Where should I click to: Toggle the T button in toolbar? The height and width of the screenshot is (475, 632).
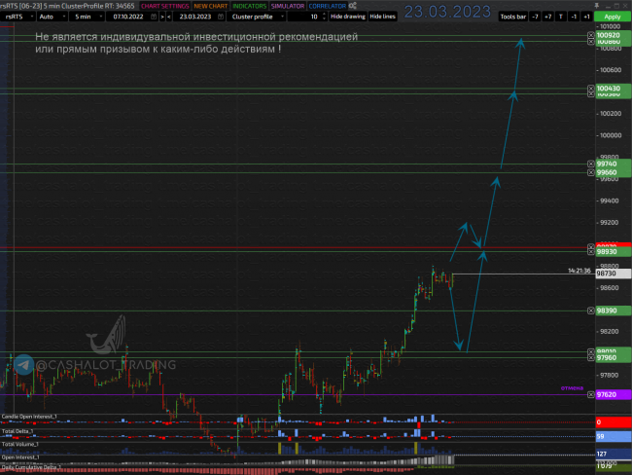tap(560, 17)
